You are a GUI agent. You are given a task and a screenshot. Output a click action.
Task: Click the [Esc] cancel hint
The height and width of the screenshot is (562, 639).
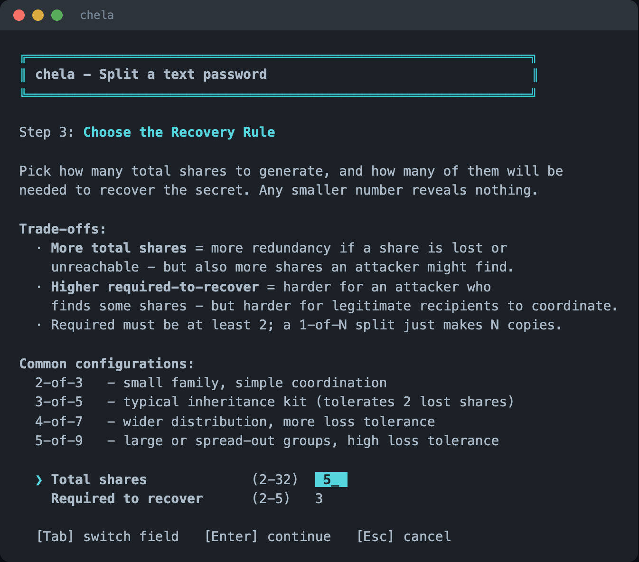tap(404, 536)
